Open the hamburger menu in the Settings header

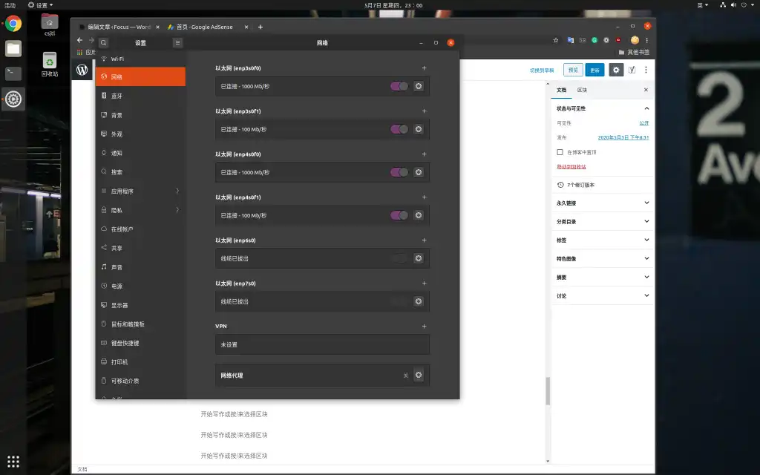click(177, 43)
